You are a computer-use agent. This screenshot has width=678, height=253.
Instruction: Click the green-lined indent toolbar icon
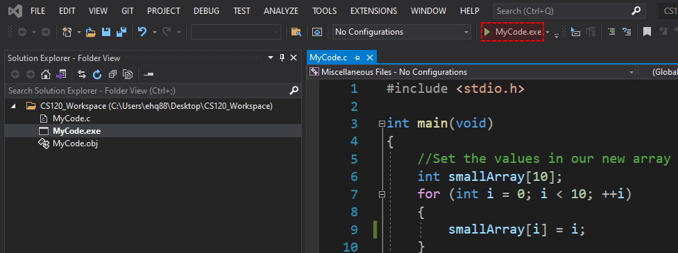point(611,32)
